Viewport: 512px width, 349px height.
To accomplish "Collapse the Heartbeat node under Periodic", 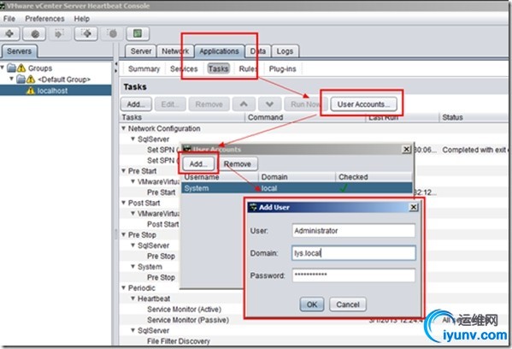I will 133,298.
